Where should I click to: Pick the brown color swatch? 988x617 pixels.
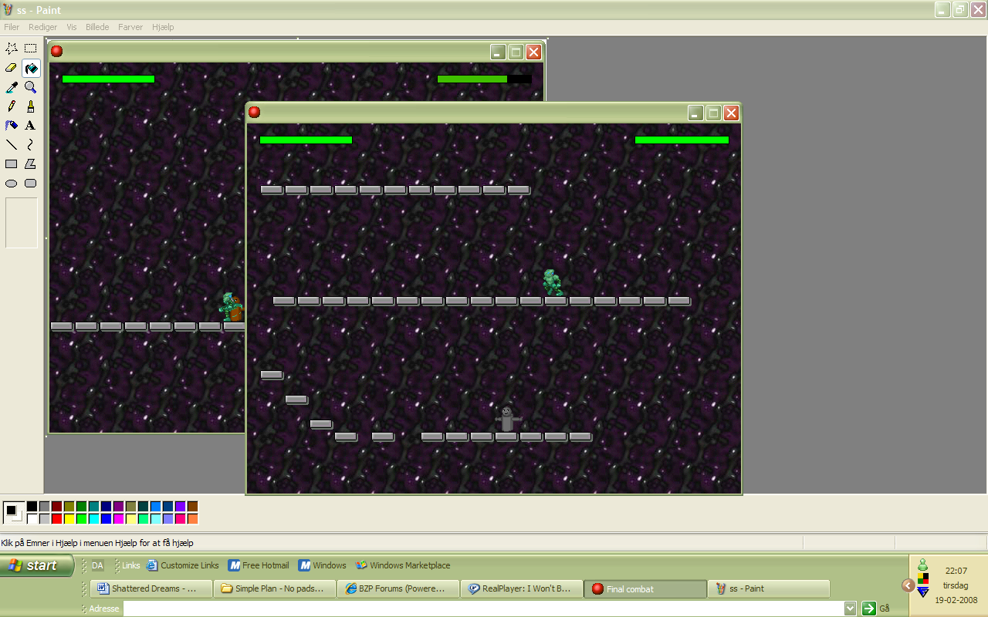[192, 507]
